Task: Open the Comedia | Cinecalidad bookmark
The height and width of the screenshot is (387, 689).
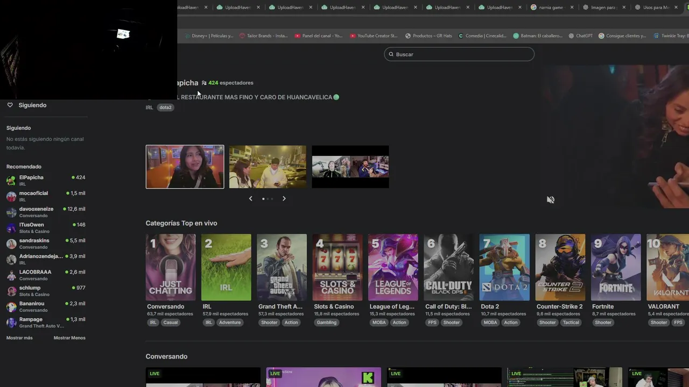Action: pos(482,36)
